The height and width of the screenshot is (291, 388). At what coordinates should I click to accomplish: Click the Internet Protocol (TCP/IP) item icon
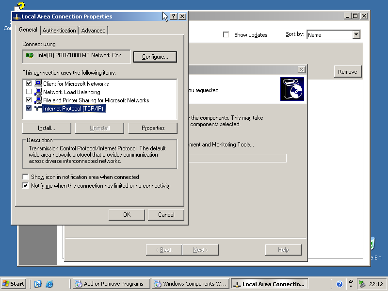pyautogui.click(x=38, y=109)
